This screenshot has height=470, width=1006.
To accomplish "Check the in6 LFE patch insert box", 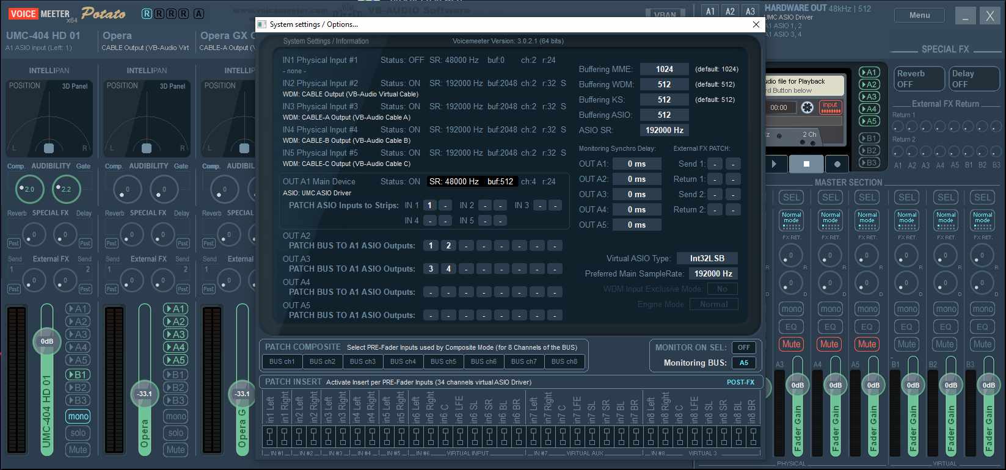I will (459, 436).
